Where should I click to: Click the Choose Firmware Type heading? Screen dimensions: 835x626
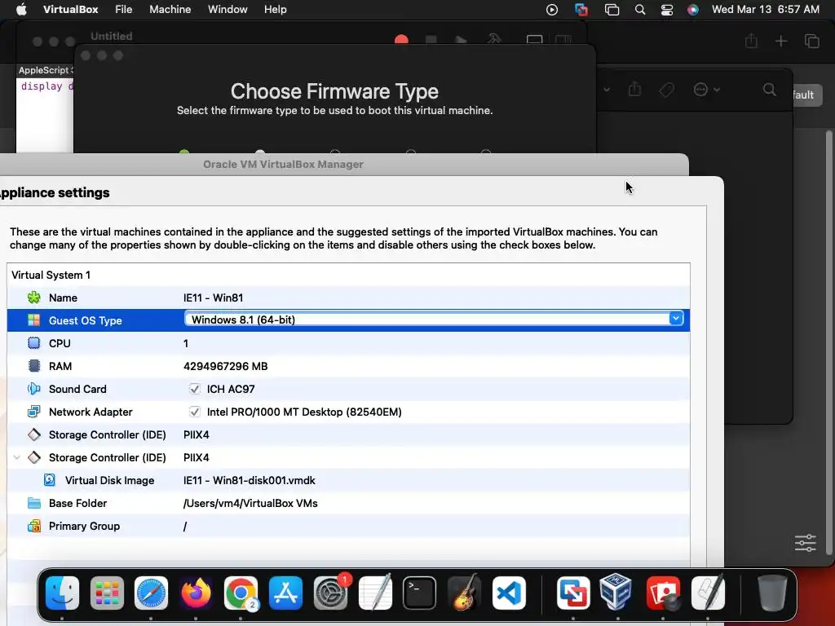334,91
